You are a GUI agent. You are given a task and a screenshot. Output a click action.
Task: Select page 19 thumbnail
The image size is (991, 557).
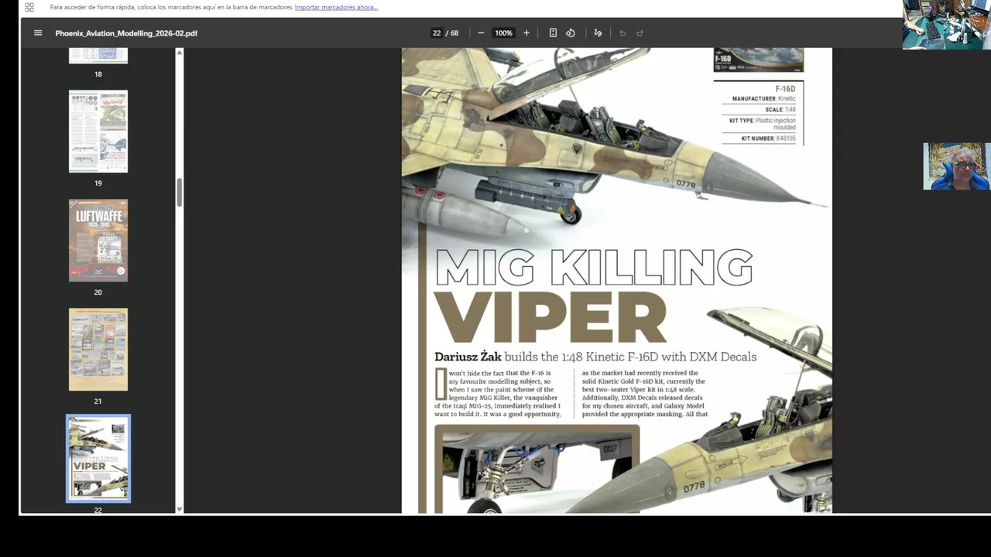tap(98, 132)
